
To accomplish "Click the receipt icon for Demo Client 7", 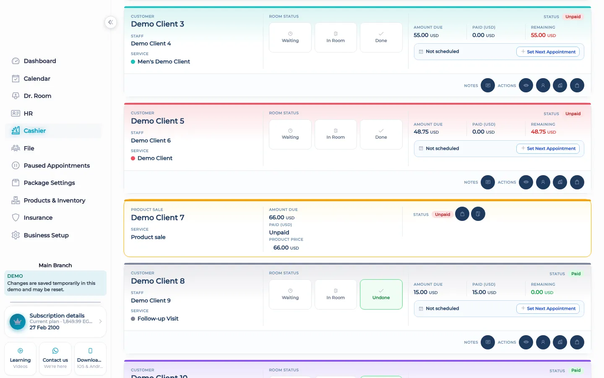I will 478,214.
